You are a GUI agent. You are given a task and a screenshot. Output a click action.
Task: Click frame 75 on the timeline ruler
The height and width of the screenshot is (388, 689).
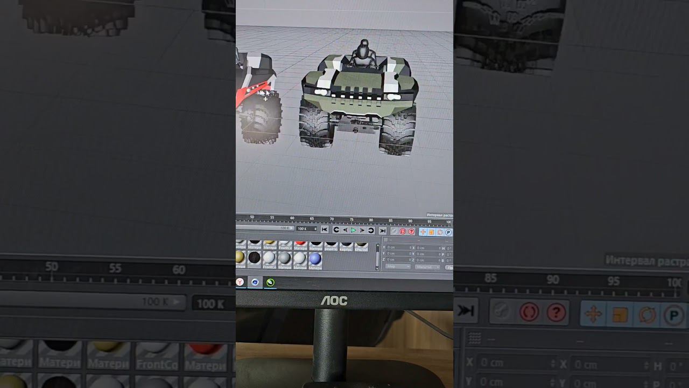(351, 219)
